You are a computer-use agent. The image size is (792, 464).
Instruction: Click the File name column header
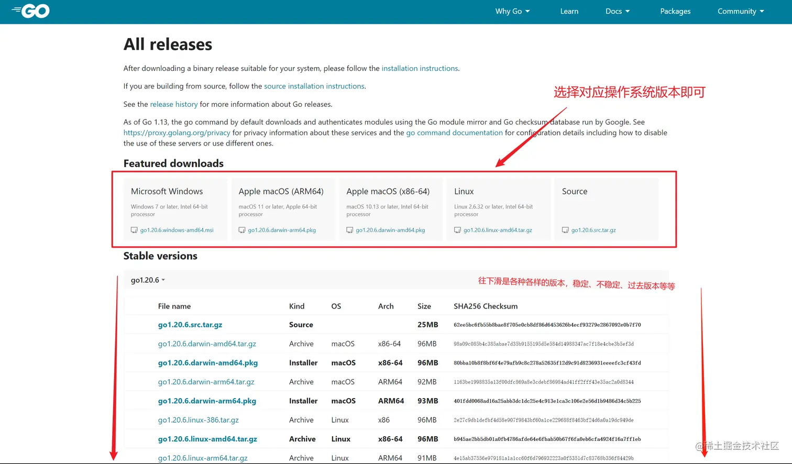point(174,306)
